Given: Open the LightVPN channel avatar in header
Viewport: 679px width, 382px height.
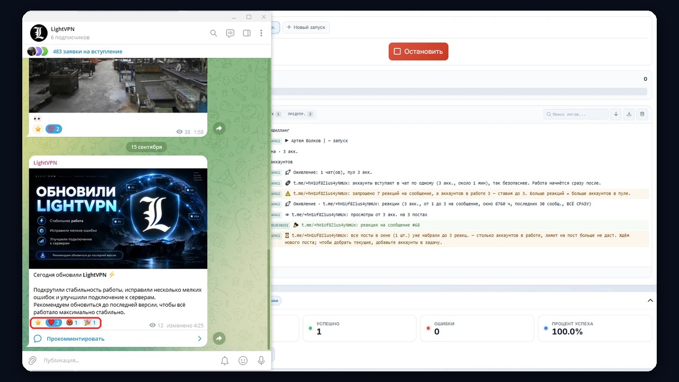Looking at the screenshot, I should [39, 33].
